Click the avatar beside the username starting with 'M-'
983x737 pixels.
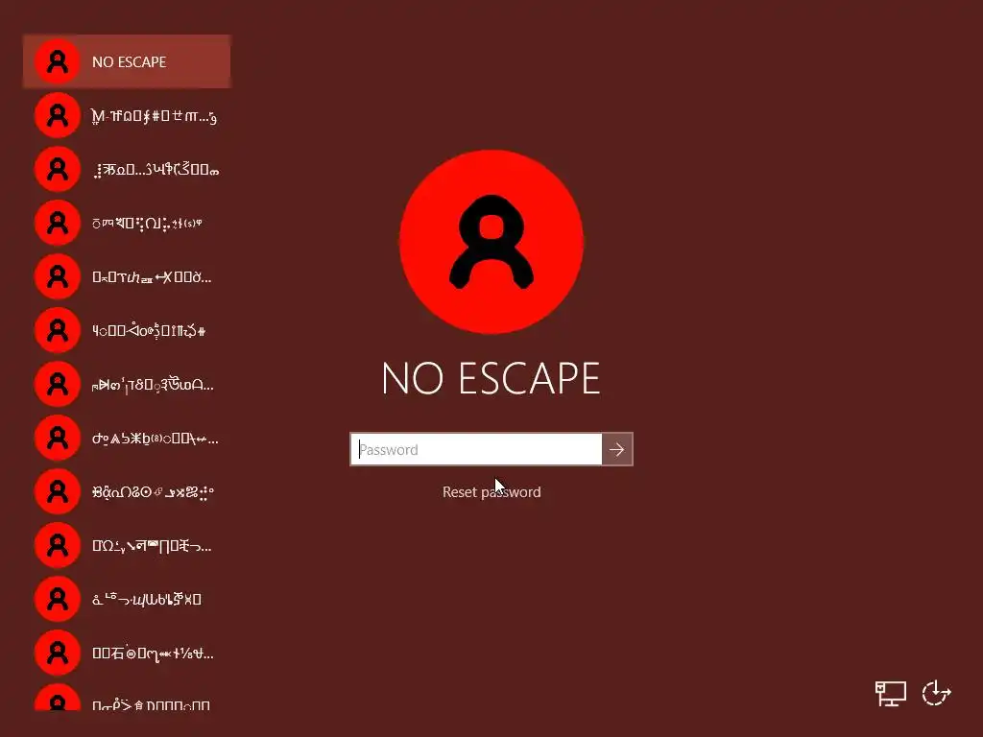57,115
